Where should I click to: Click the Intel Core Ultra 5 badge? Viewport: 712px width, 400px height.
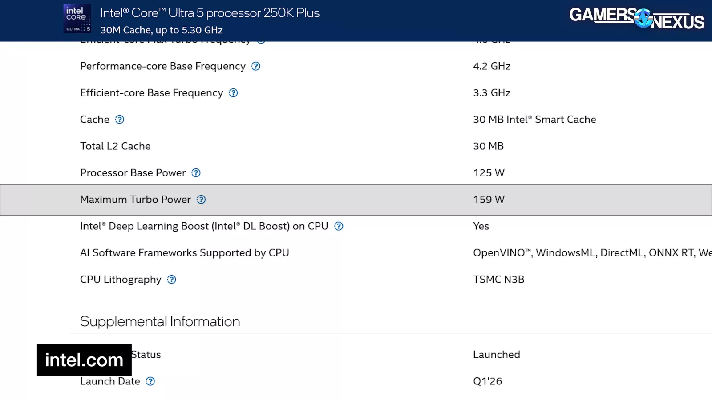click(x=77, y=19)
